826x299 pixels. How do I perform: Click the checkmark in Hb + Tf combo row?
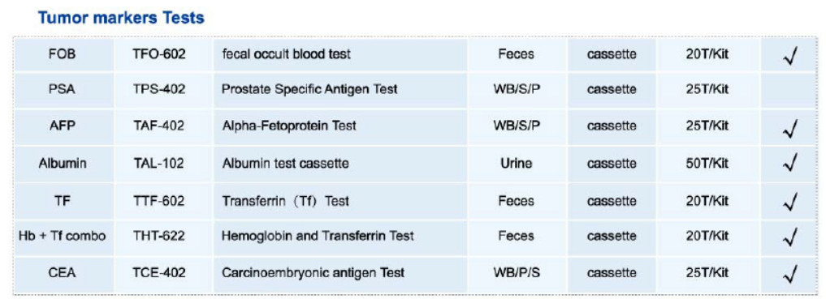coord(789,237)
